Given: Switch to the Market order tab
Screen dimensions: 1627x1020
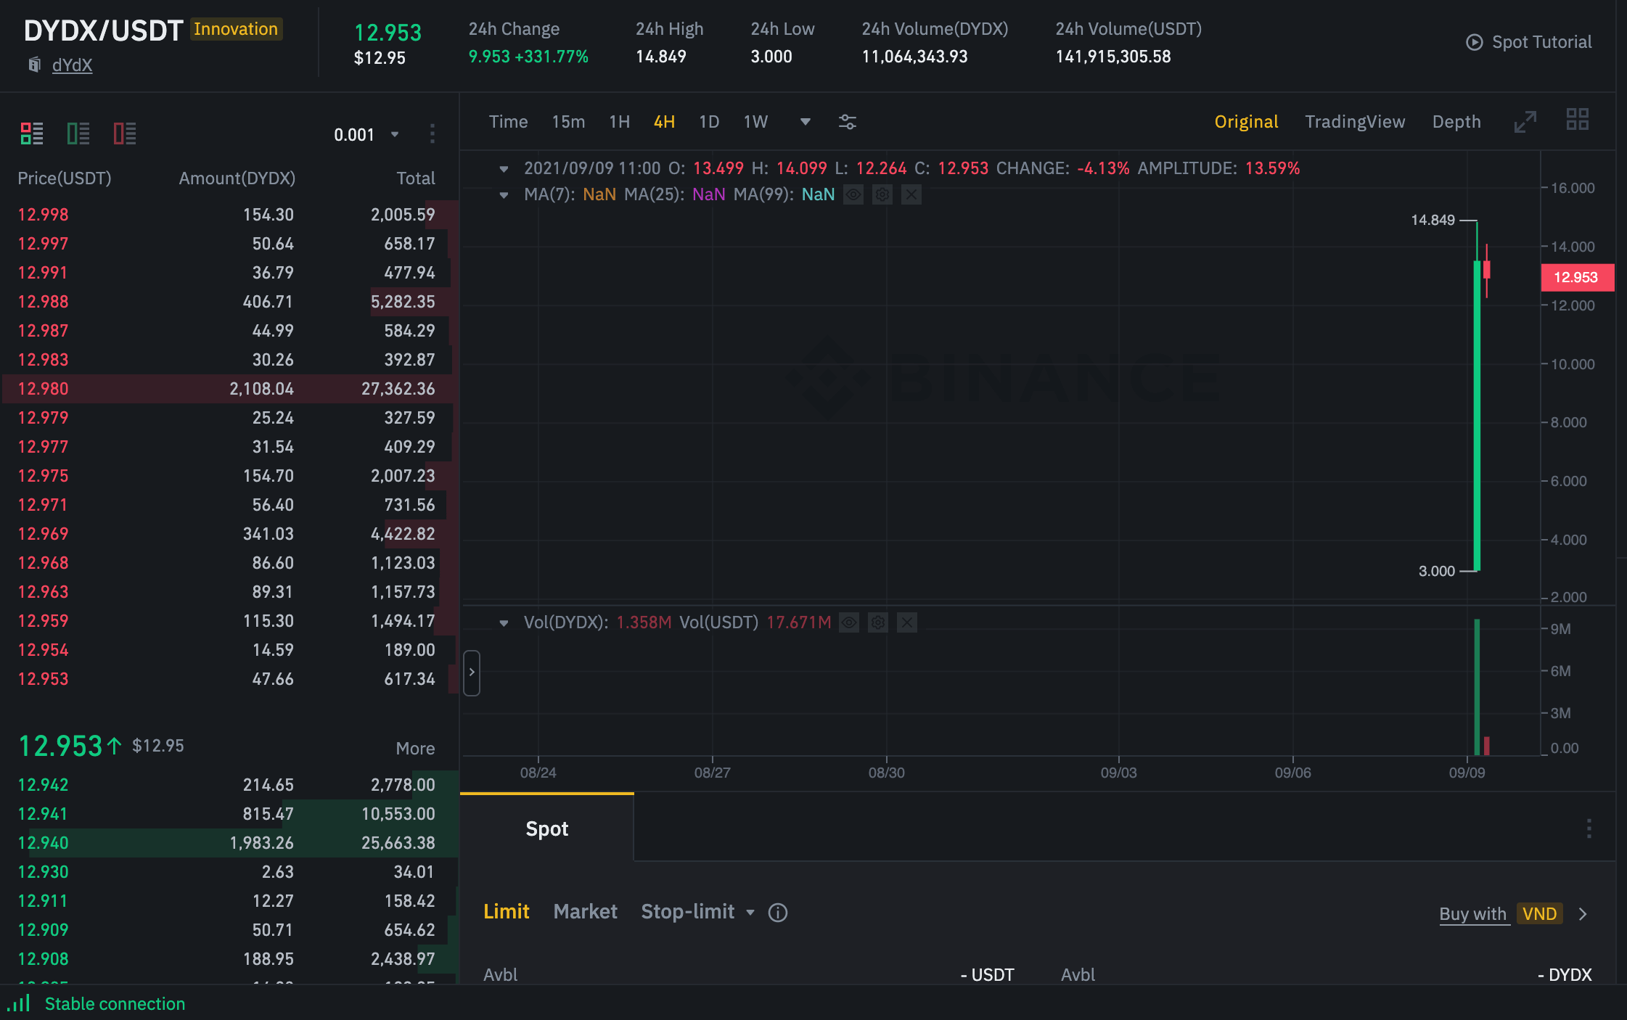Looking at the screenshot, I should click(x=585, y=912).
